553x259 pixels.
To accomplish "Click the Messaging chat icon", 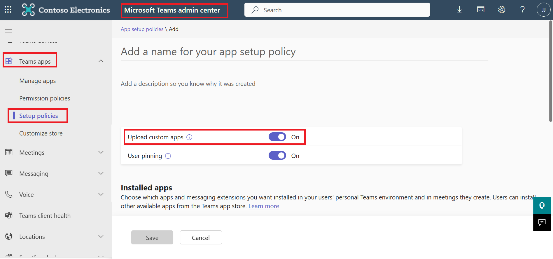I will coord(9,173).
